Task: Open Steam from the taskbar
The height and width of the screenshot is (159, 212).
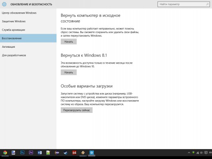Action: [x=66, y=153]
